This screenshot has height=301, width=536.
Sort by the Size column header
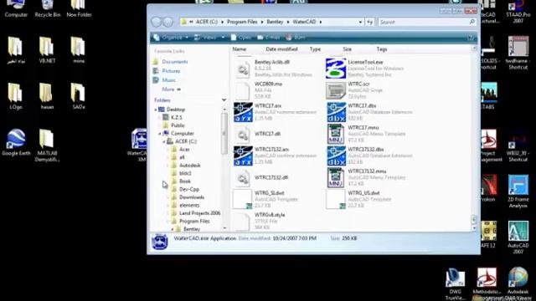pyautogui.click(x=348, y=49)
